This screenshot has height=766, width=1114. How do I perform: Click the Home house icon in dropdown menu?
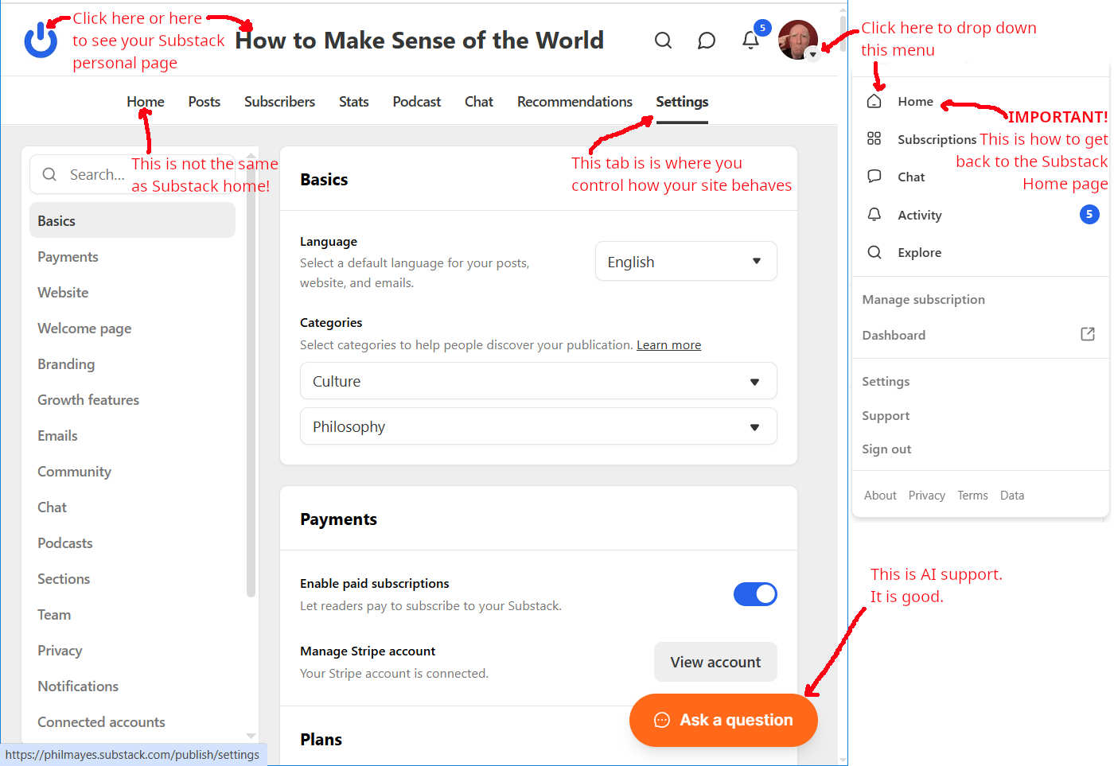(x=874, y=102)
